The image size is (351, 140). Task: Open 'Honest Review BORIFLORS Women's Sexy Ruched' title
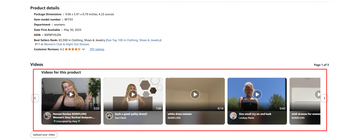pos(74,115)
